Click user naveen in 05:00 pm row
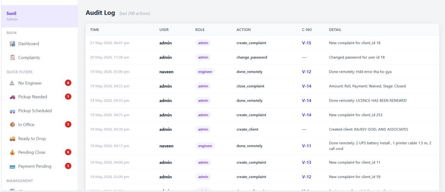Image resolution: width=445 pixels, height=192 pixels. pyautogui.click(x=166, y=72)
